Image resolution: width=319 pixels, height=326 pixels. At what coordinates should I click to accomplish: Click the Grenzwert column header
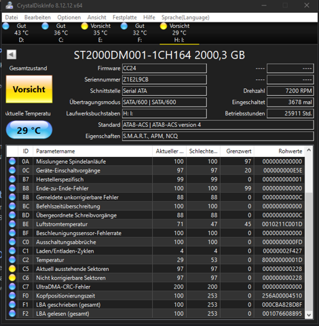tap(238, 151)
